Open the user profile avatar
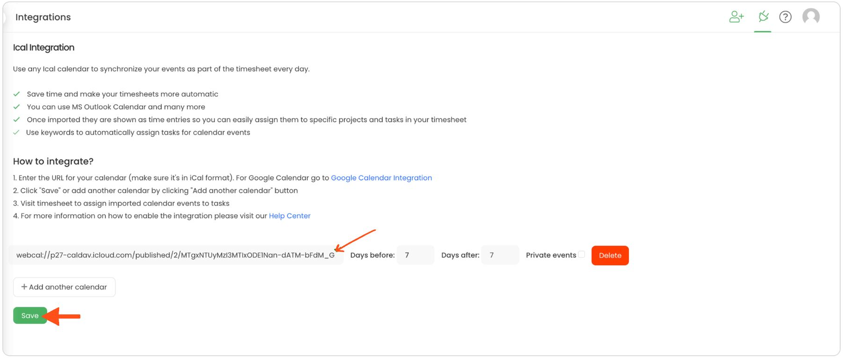The image size is (843, 358). pyautogui.click(x=811, y=17)
